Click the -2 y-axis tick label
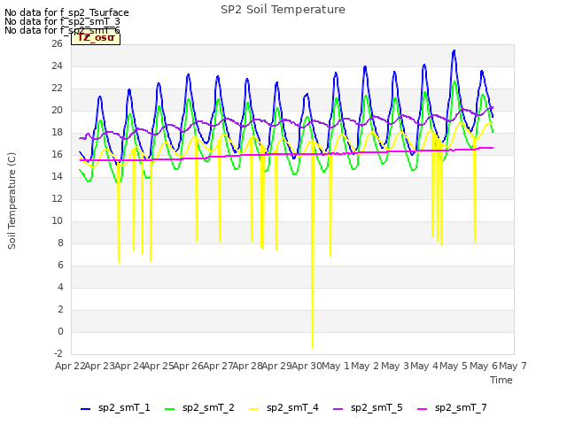567x425 pixels. tap(58, 353)
